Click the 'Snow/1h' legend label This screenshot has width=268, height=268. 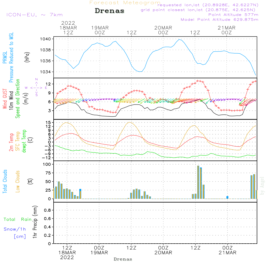coord(15,229)
